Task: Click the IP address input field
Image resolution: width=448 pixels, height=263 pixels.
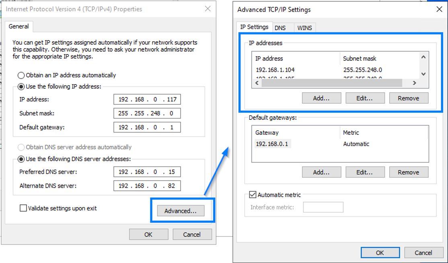Action: [147, 99]
